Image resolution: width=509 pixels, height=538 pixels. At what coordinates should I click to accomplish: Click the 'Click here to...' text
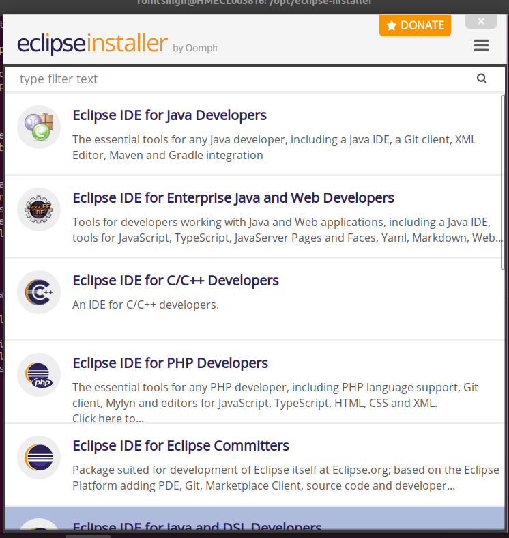coord(108,418)
